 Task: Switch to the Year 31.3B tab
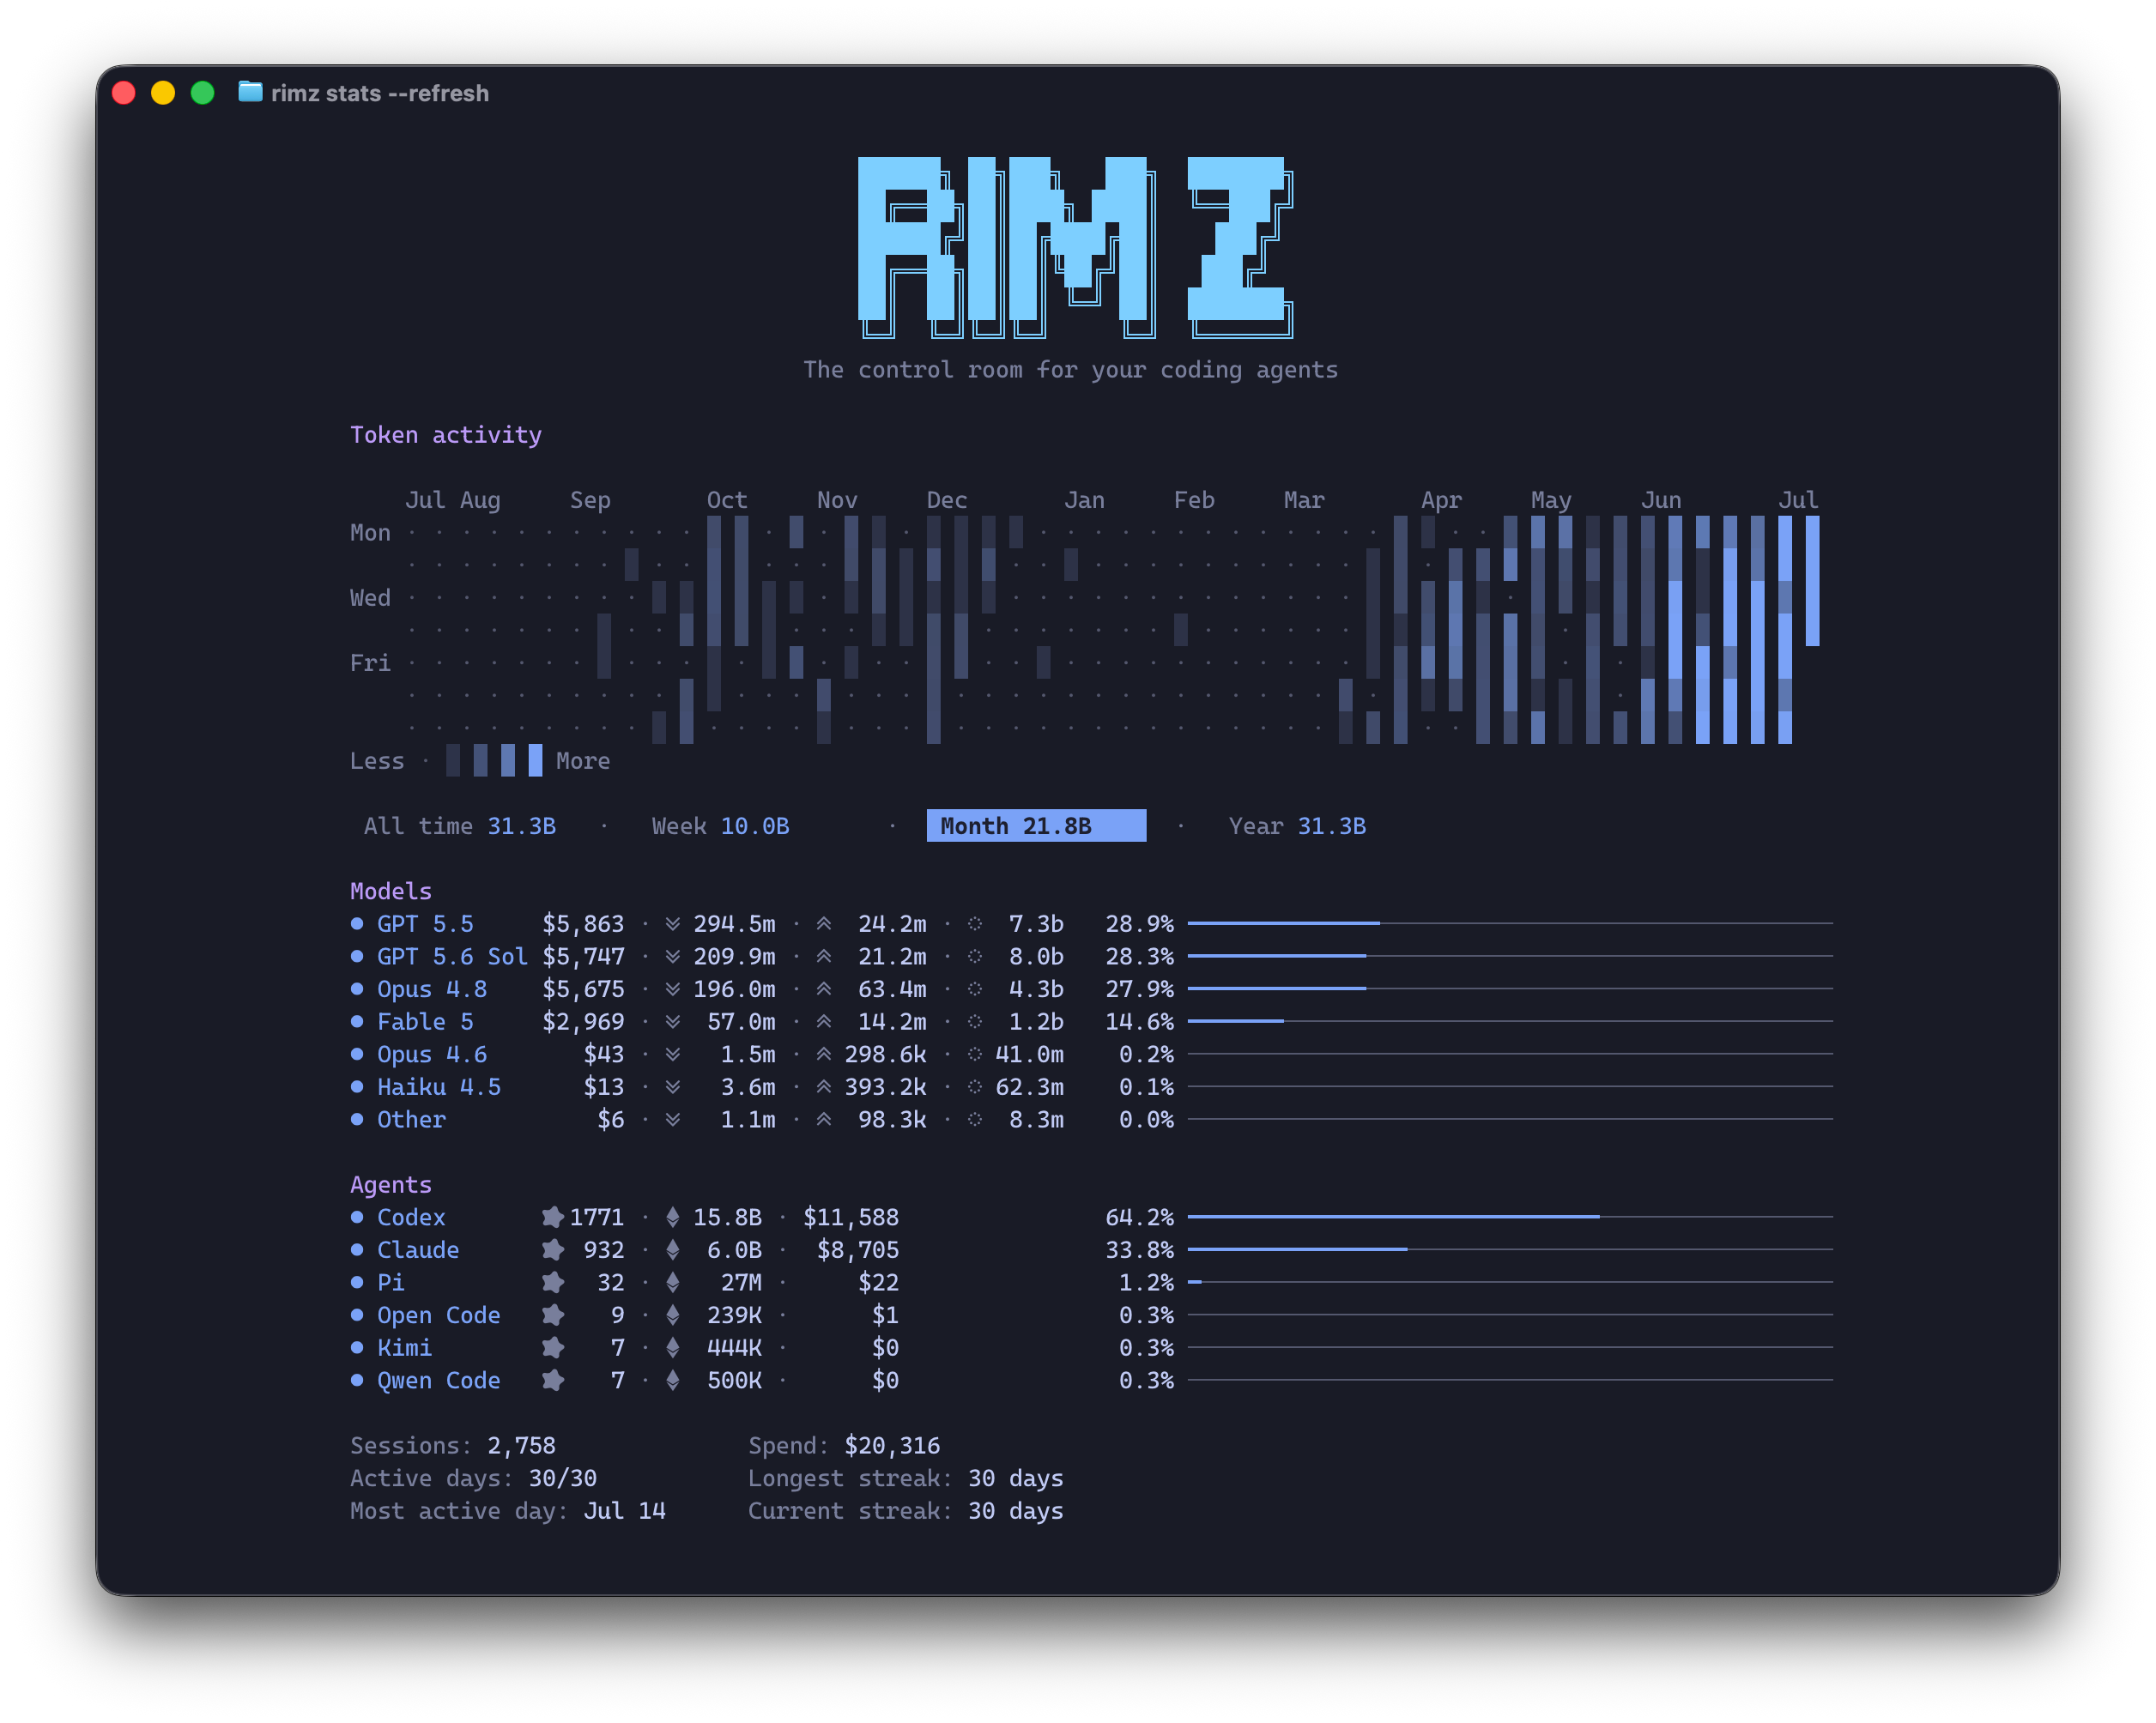[1297, 826]
